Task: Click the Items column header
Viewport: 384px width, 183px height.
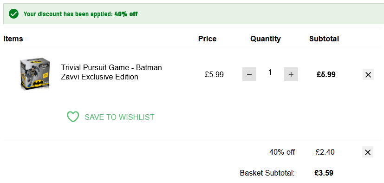Action: point(13,39)
